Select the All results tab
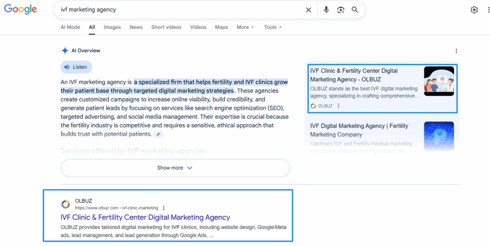Image resolution: width=490 pixels, height=246 pixels. pyautogui.click(x=92, y=27)
